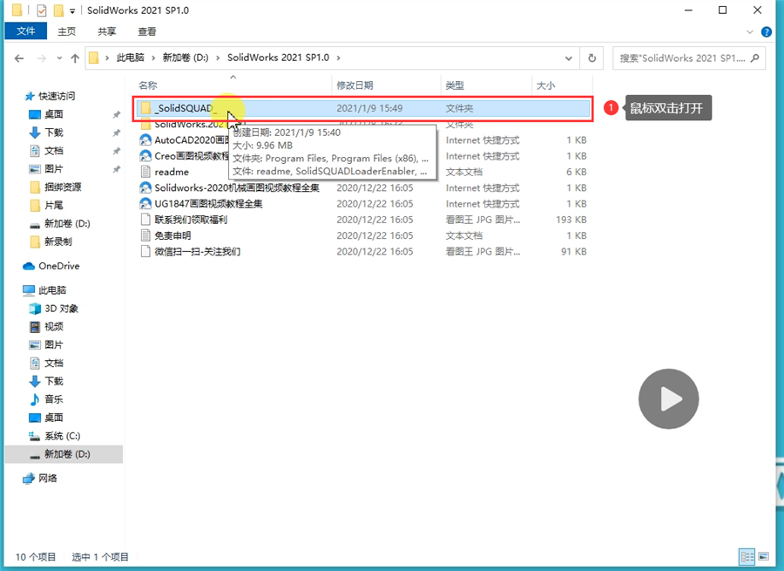
Task: Sort files by the 类型 column header
Action: pos(455,85)
